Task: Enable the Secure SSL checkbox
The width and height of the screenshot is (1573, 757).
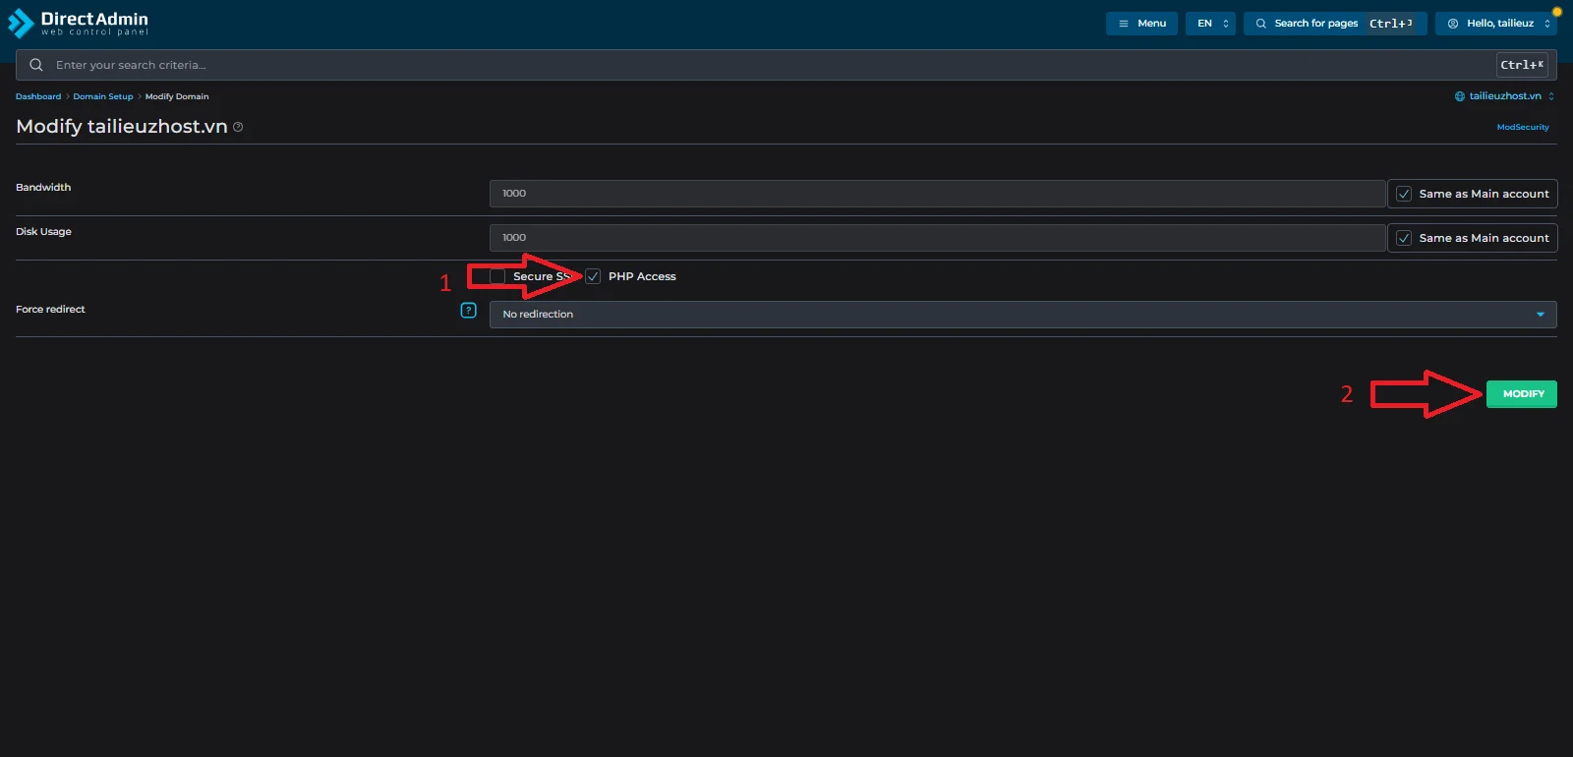Action: (x=497, y=276)
